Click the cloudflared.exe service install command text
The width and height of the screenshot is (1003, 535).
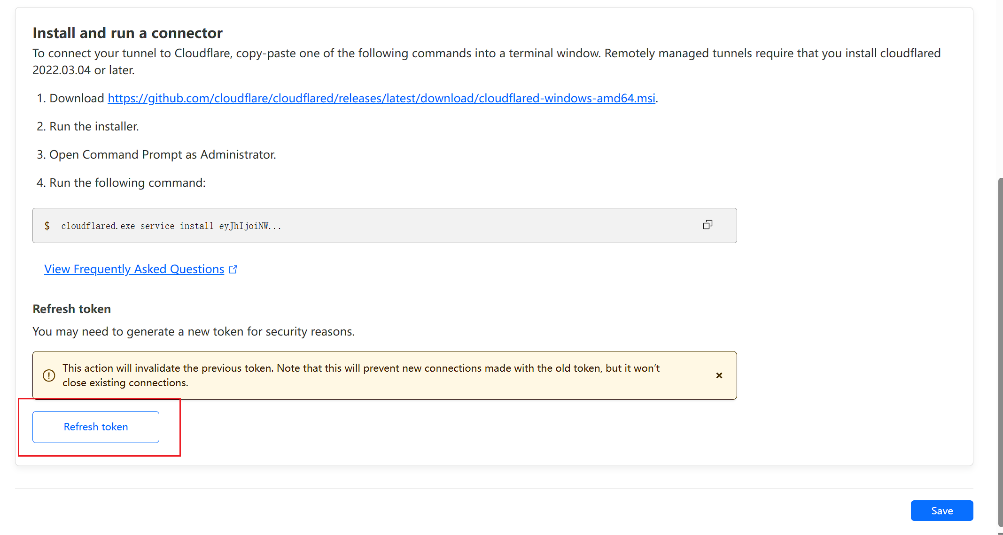[171, 226]
